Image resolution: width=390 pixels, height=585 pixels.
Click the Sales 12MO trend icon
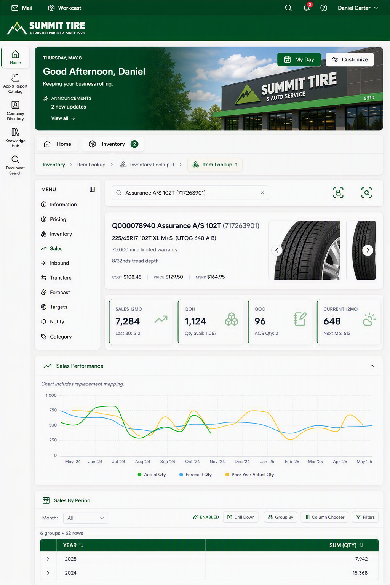pos(161,319)
